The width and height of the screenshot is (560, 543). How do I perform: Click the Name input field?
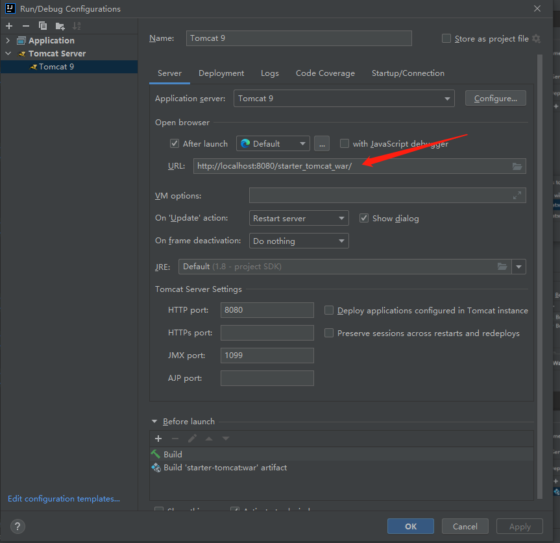coord(299,38)
